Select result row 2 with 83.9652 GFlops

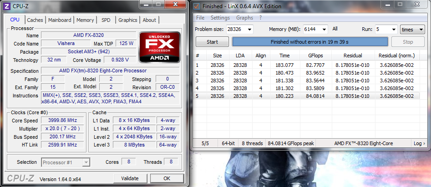tap(306, 73)
